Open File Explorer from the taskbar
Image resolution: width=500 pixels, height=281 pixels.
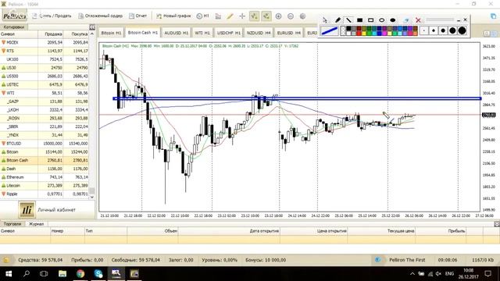(62, 274)
